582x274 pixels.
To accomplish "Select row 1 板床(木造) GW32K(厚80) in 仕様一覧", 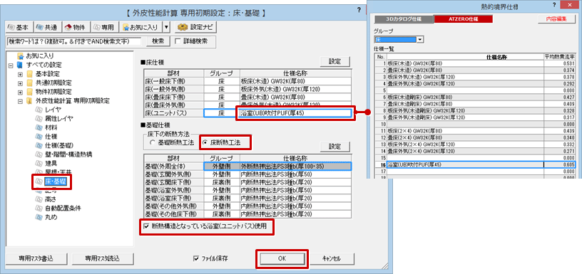I will pos(476,63).
